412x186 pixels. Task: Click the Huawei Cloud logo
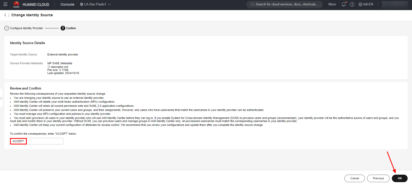tap(16, 4)
